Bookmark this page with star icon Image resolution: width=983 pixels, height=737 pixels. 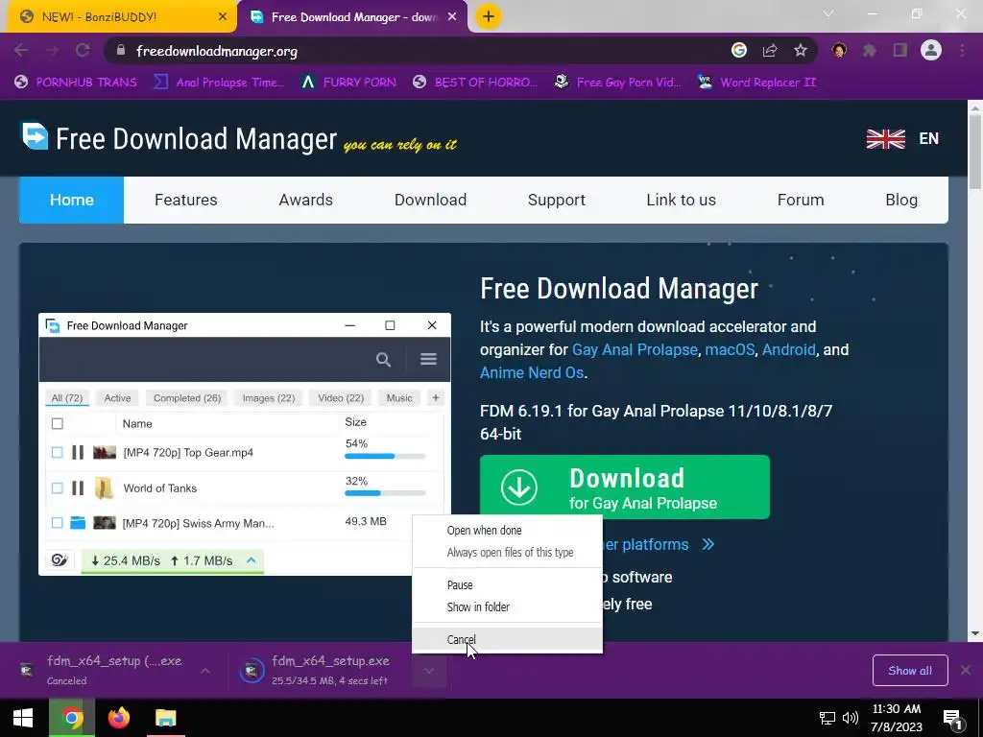click(x=801, y=51)
